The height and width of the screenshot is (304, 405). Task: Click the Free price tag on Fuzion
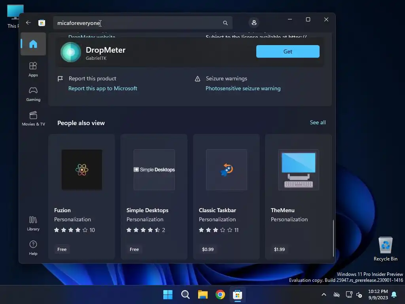coord(62,249)
